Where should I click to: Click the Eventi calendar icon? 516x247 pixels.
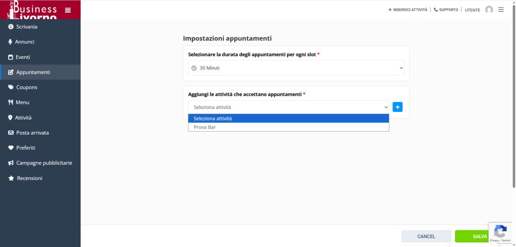11,57
